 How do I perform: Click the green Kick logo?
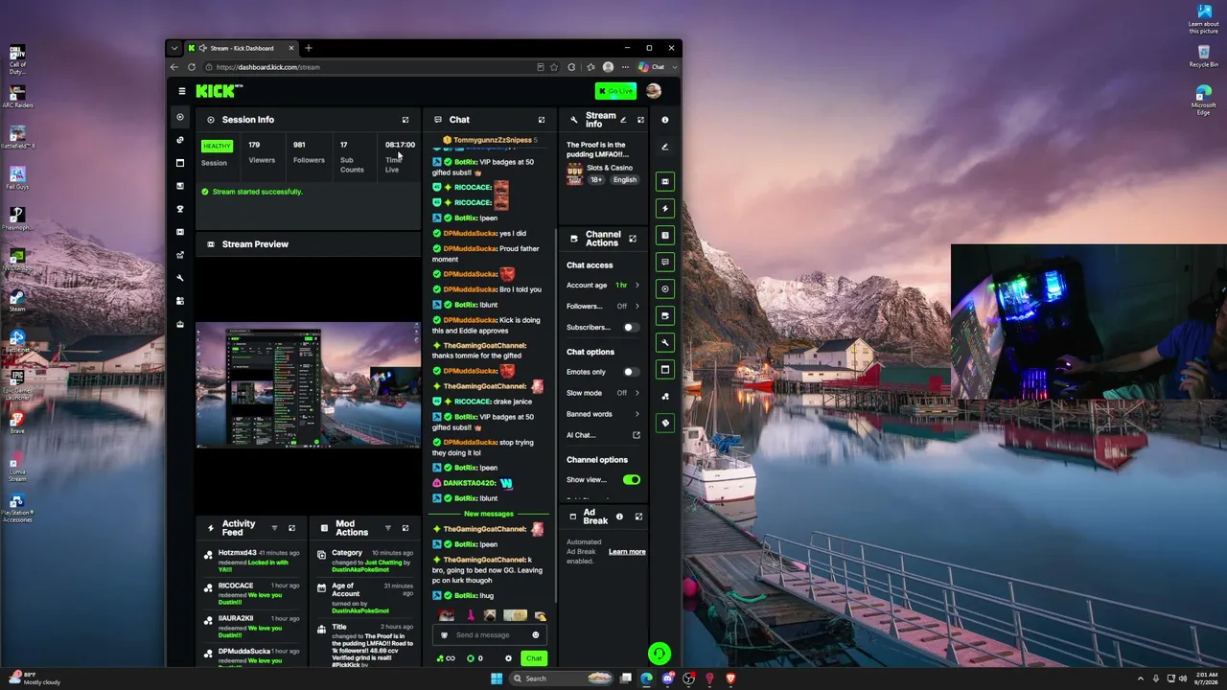click(220, 91)
